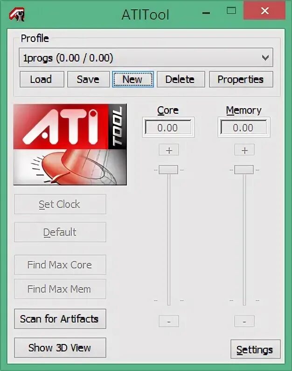The height and width of the screenshot is (371, 292).
Task: Start Find Max Mem
Action: [x=60, y=289]
